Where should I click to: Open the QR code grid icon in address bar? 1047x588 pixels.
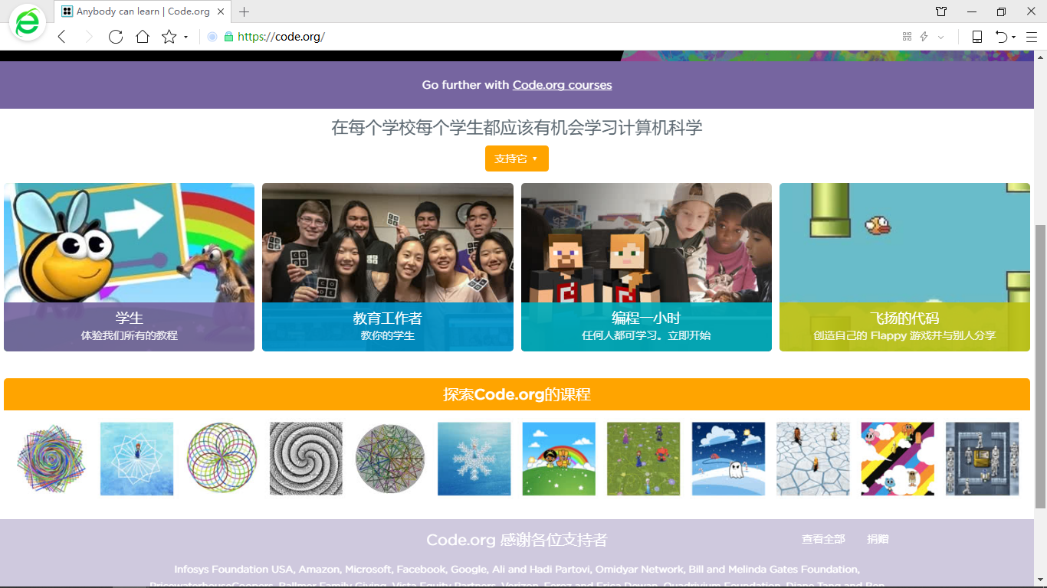pos(907,37)
